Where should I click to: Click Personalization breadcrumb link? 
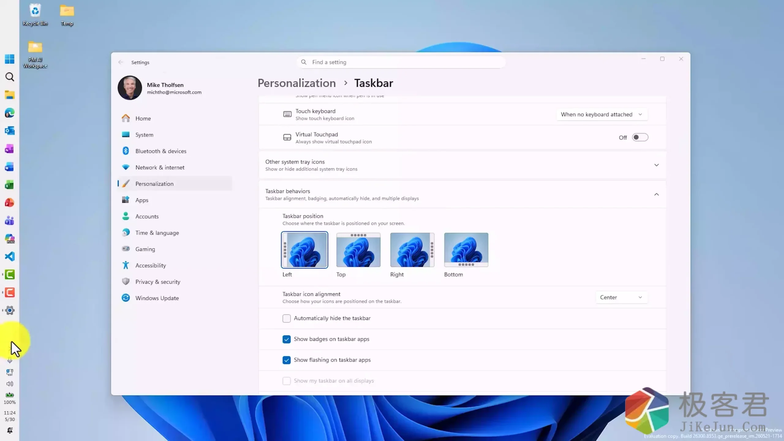296,83
